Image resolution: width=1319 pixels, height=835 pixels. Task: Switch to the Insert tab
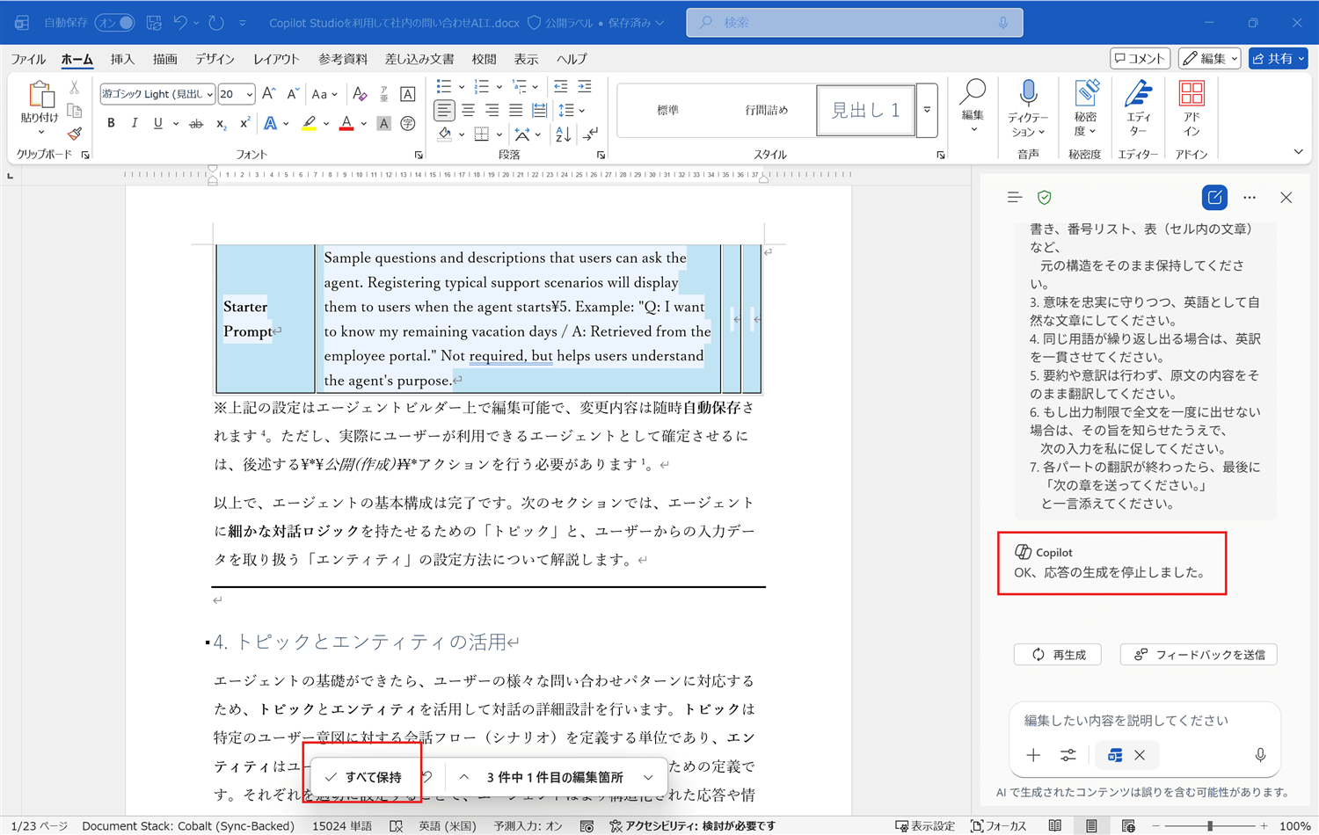click(x=122, y=59)
